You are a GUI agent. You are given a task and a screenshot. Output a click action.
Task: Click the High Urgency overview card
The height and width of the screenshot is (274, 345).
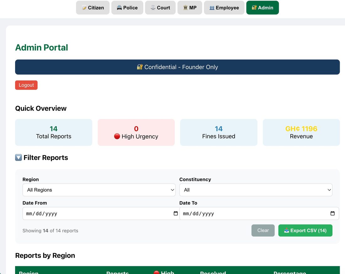pos(136,132)
